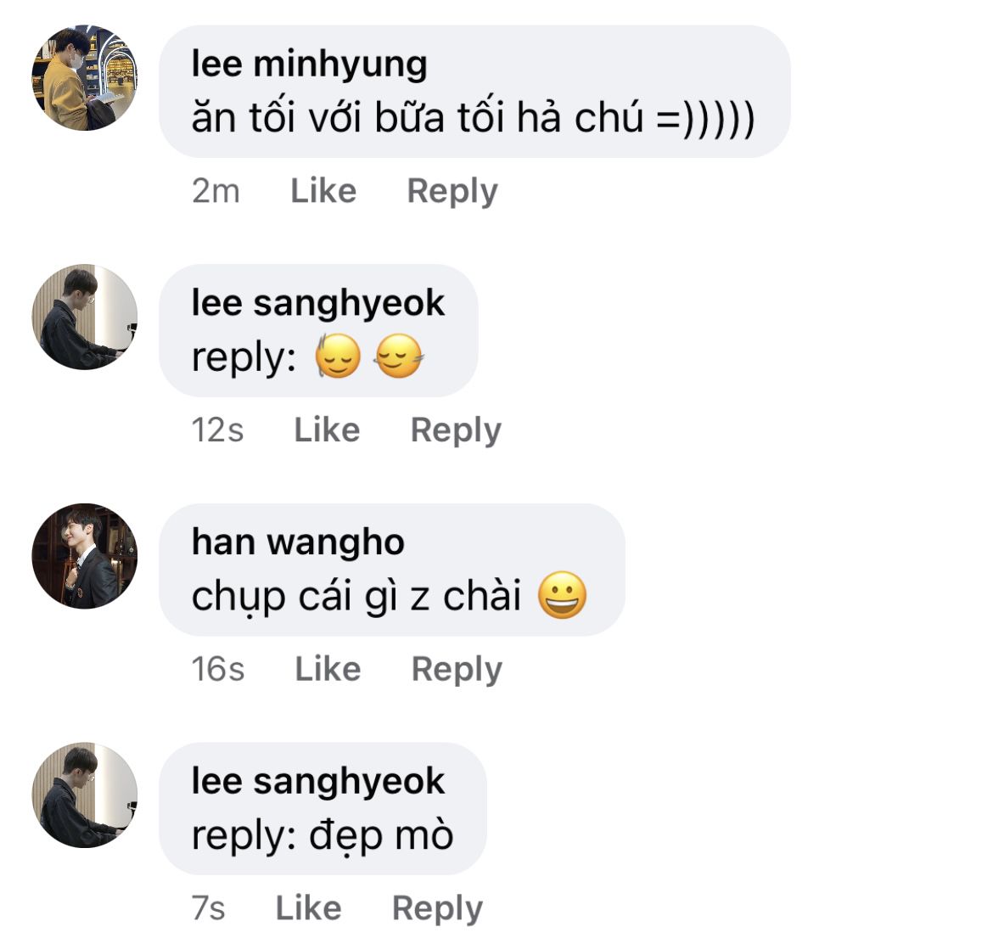Screen dimensions: 993x938
Task: Like lee sanghyeok's emoji comment
Action: [327, 430]
